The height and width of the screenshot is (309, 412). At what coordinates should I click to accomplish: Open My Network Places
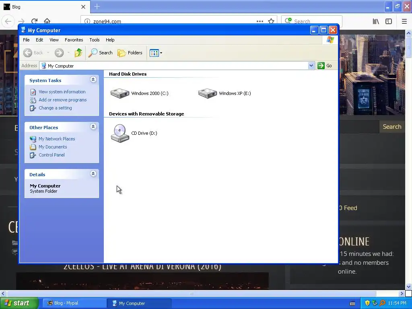(57, 139)
